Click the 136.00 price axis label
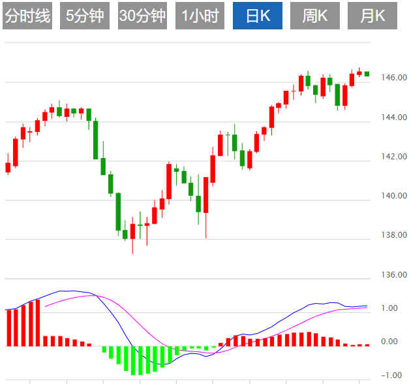Screen dimensions: 409x384 point(394,275)
